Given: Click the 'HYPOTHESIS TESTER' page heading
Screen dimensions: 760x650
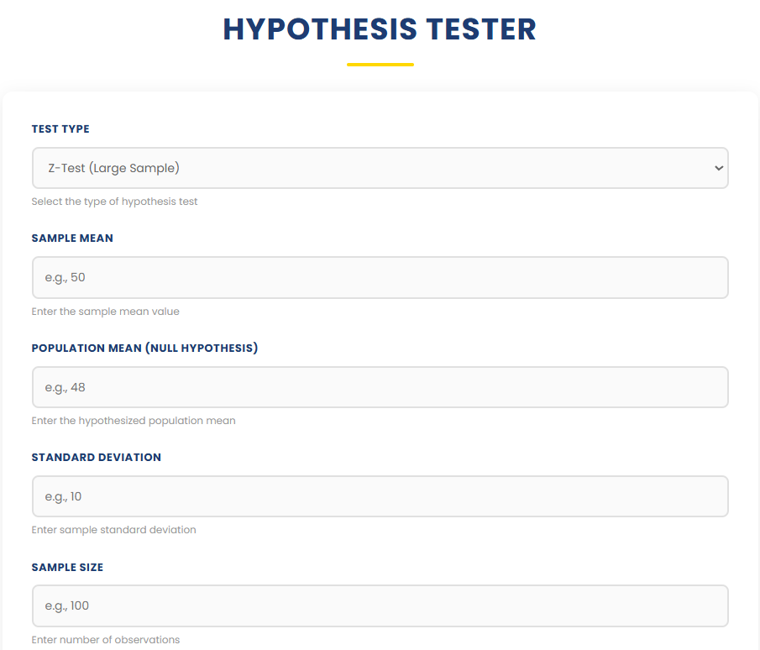Looking at the screenshot, I should click(x=380, y=29).
